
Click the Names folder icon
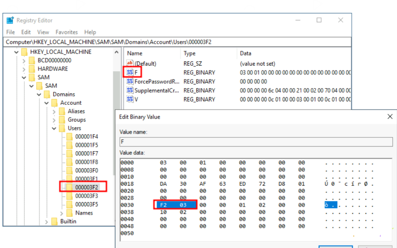click(x=70, y=213)
